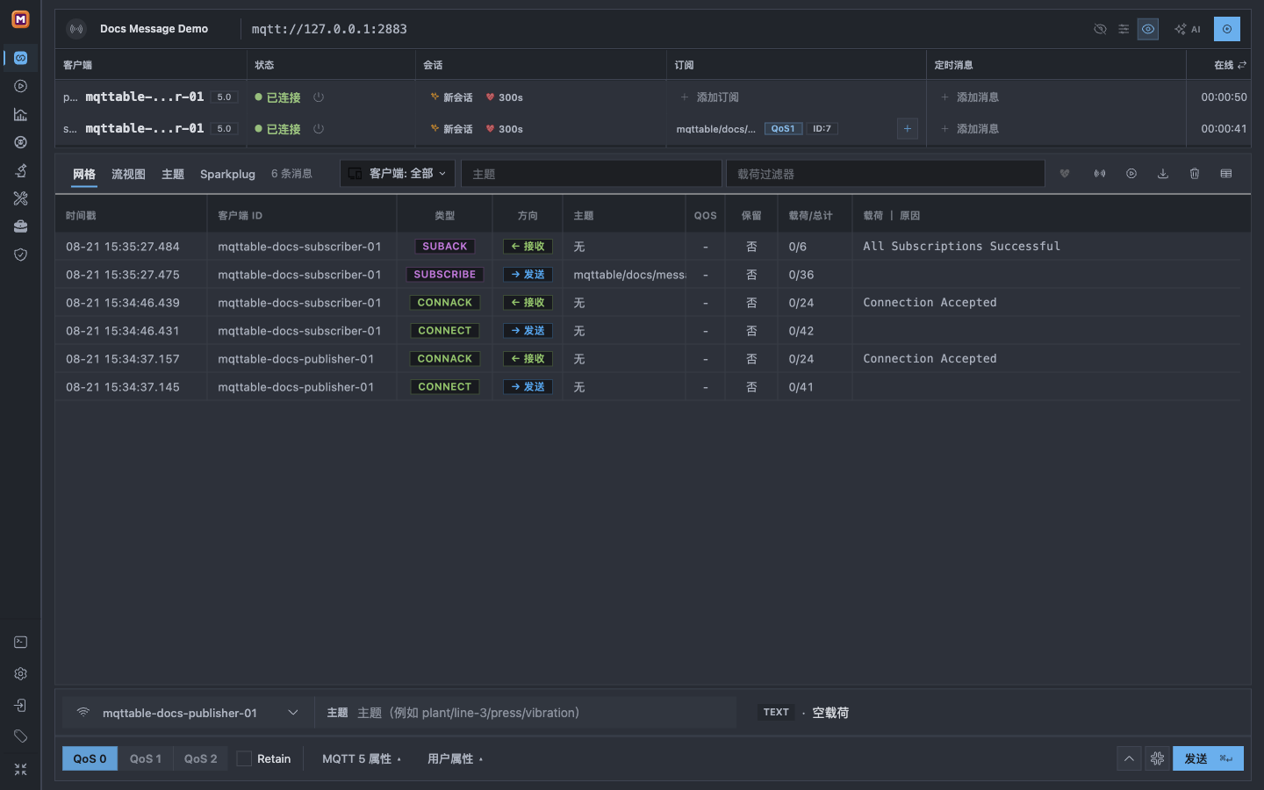Open the play-circle simulation sidebar icon
This screenshot has height=790, width=1264.
pos(20,86)
